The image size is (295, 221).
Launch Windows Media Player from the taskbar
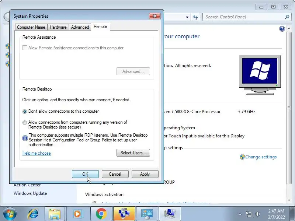click(x=77, y=214)
